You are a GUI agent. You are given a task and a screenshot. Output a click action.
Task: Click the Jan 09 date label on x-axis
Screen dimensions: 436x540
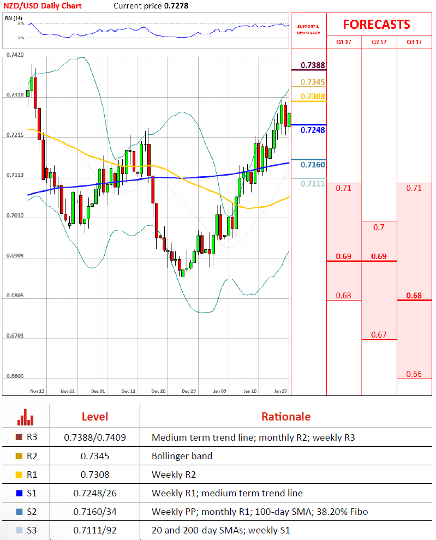click(x=219, y=391)
